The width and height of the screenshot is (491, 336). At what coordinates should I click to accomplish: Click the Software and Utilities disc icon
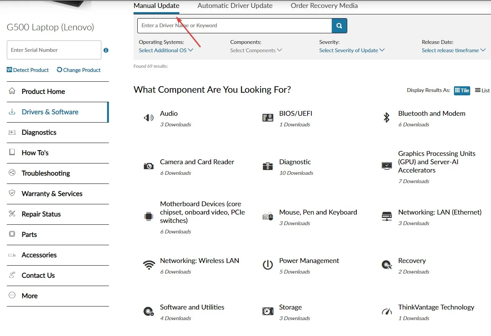149,311
